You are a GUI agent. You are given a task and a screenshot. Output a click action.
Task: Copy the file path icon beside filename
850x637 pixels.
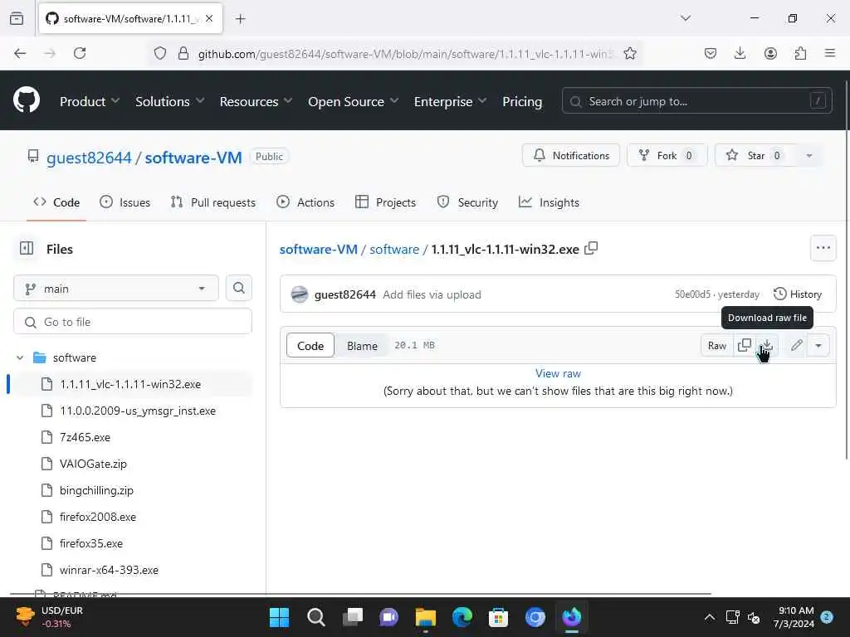[x=591, y=249]
